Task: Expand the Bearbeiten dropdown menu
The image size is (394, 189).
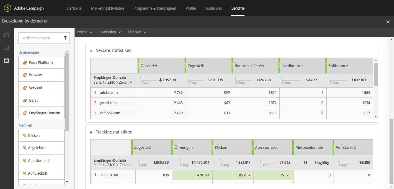Action: pos(110,32)
